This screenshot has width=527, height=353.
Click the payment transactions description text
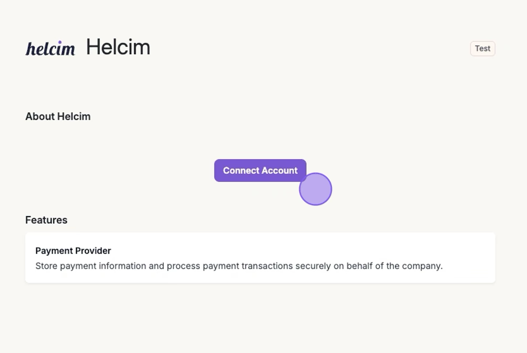click(x=239, y=266)
